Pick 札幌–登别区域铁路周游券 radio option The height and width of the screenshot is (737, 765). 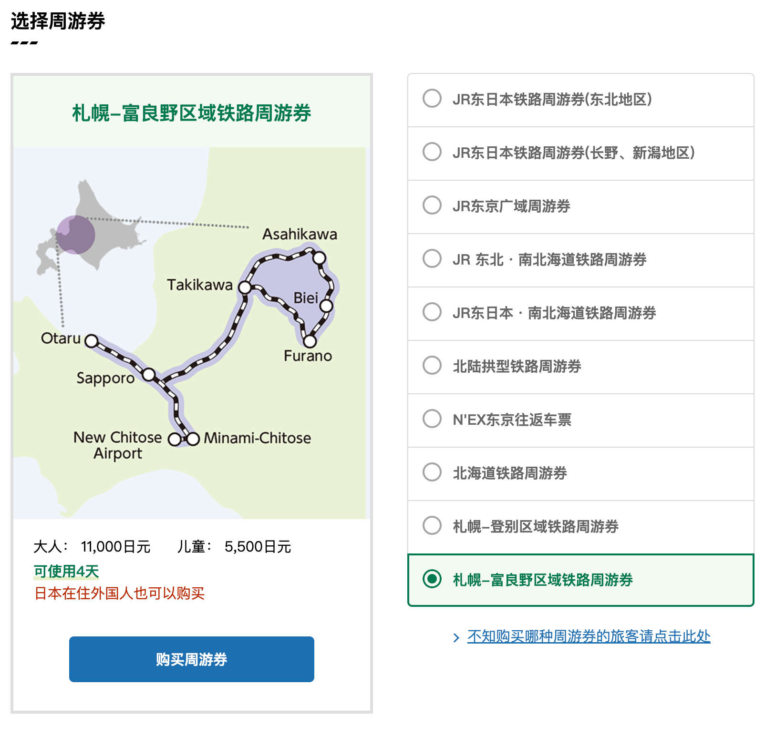click(432, 526)
